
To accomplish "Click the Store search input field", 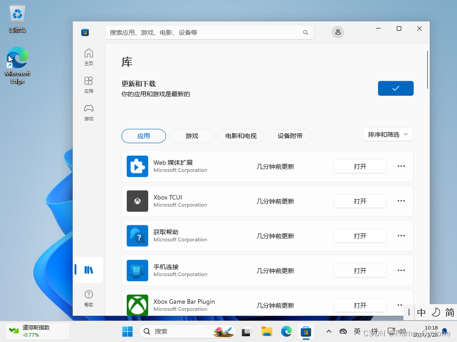I will tap(209, 33).
